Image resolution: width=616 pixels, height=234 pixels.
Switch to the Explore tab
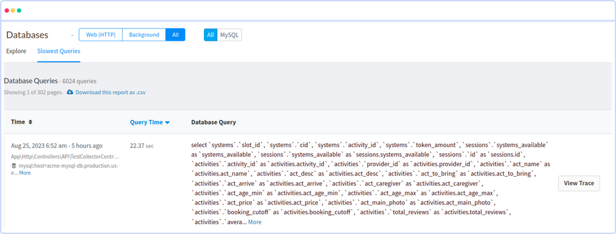click(16, 51)
